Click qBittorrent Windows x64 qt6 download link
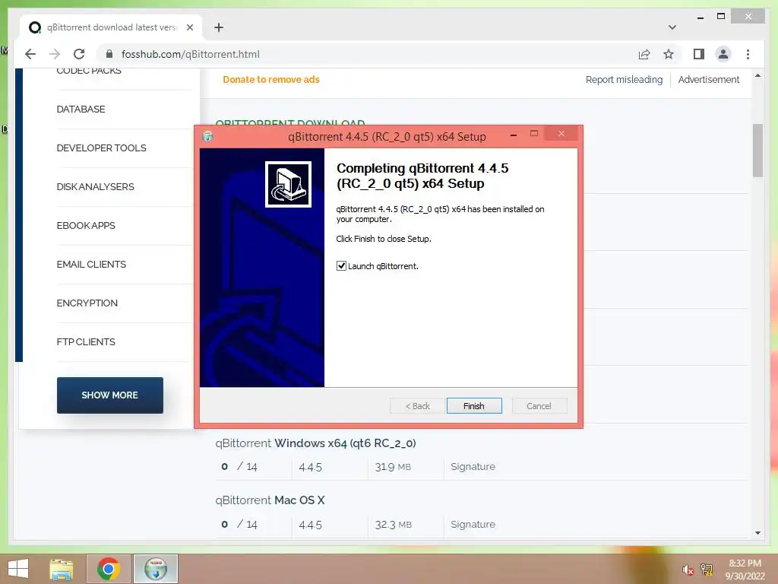The image size is (778, 584). click(315, 443)
